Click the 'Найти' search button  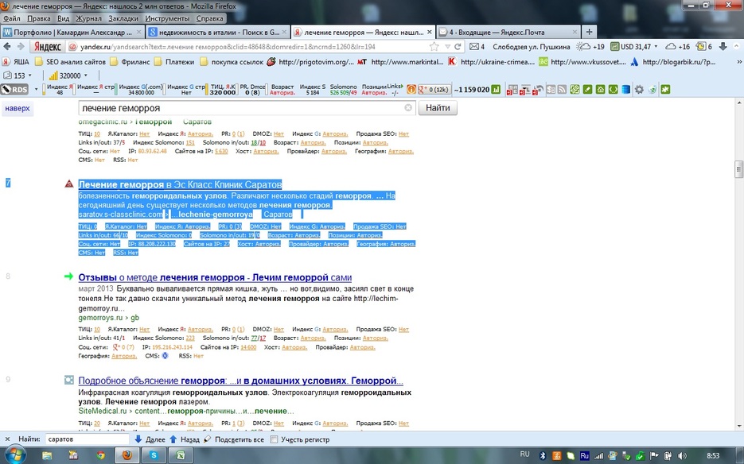click(x=438, y=107)
